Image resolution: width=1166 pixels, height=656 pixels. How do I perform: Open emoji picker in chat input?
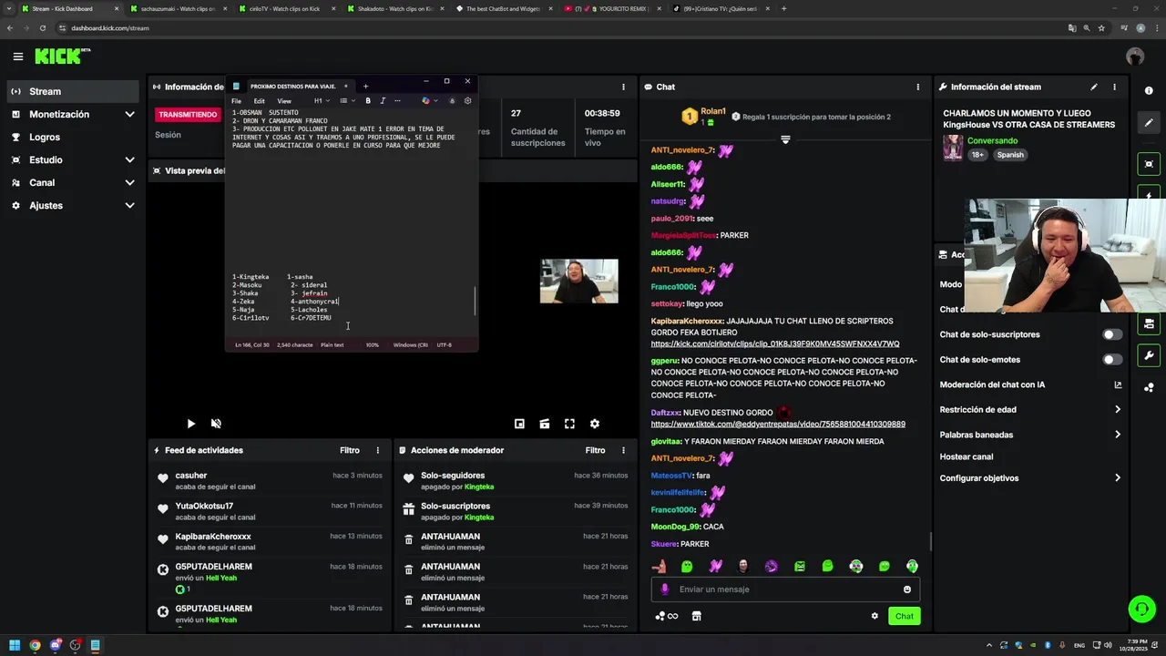coord(906,589)
